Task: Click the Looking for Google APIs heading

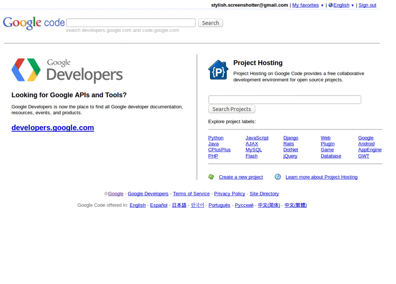Action: [69, 95]
